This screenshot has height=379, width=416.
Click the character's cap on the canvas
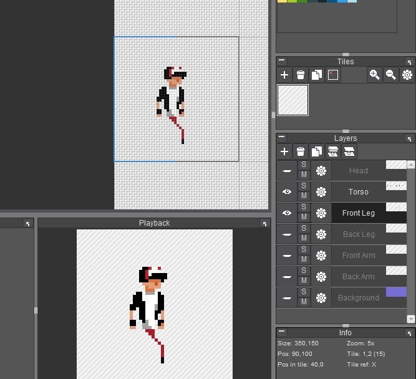(x=176, y=73)
